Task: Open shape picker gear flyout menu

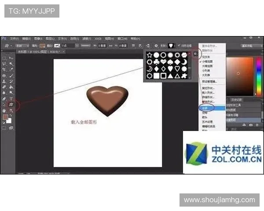Action: 195,54
